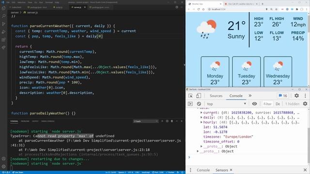Click the console prompt input line
This screenshot has height=174, width=310.
coord(247,157)
